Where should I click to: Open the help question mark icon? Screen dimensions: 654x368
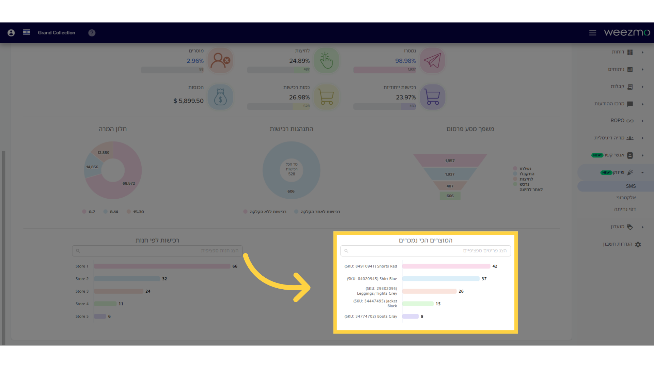pyautogui.click(x=92, y=33)
